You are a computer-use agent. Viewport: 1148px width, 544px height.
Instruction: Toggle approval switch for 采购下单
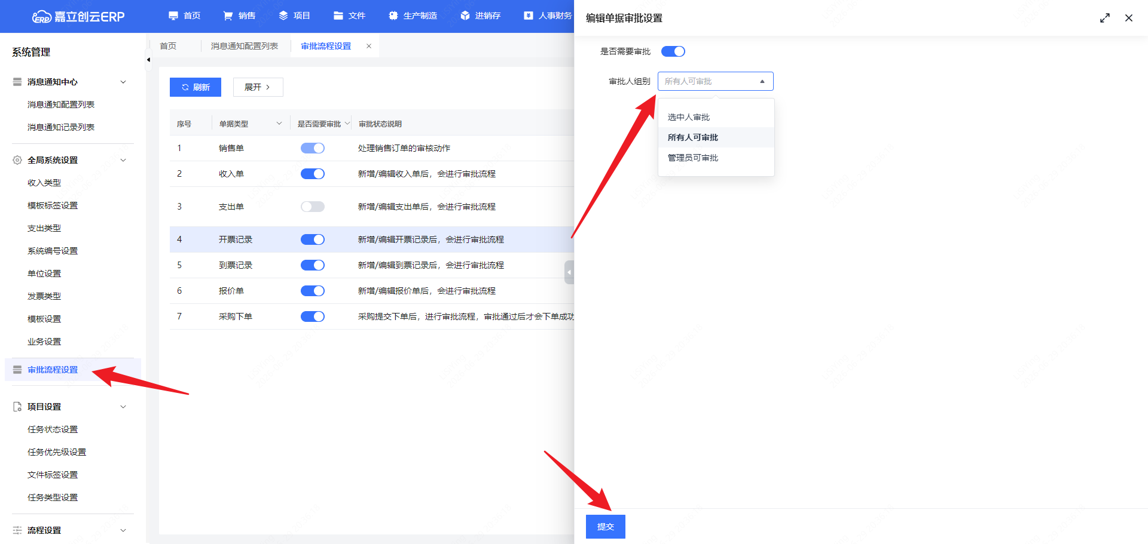(x=313, y=316)
